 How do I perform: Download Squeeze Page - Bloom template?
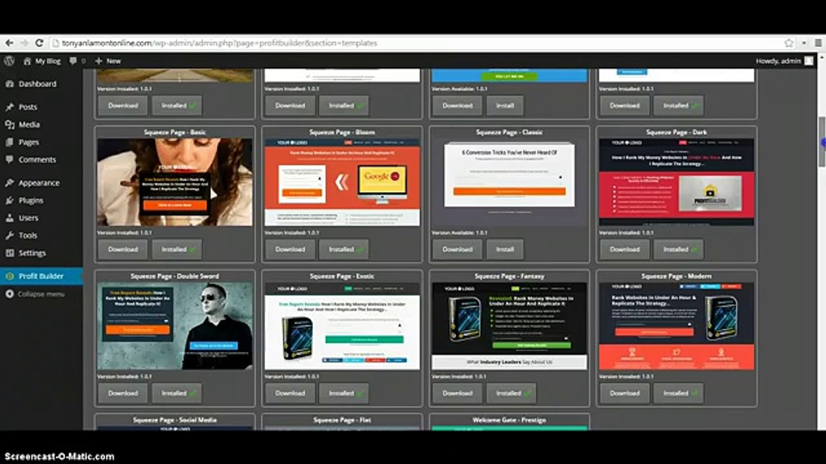(x=290, y=249)
